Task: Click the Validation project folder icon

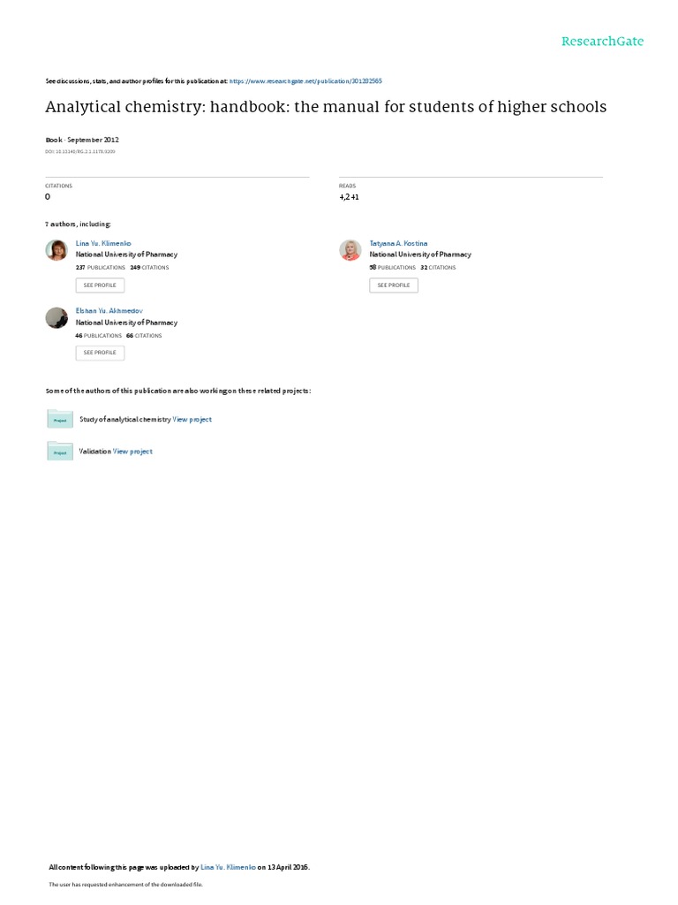Action: (60, 452)
